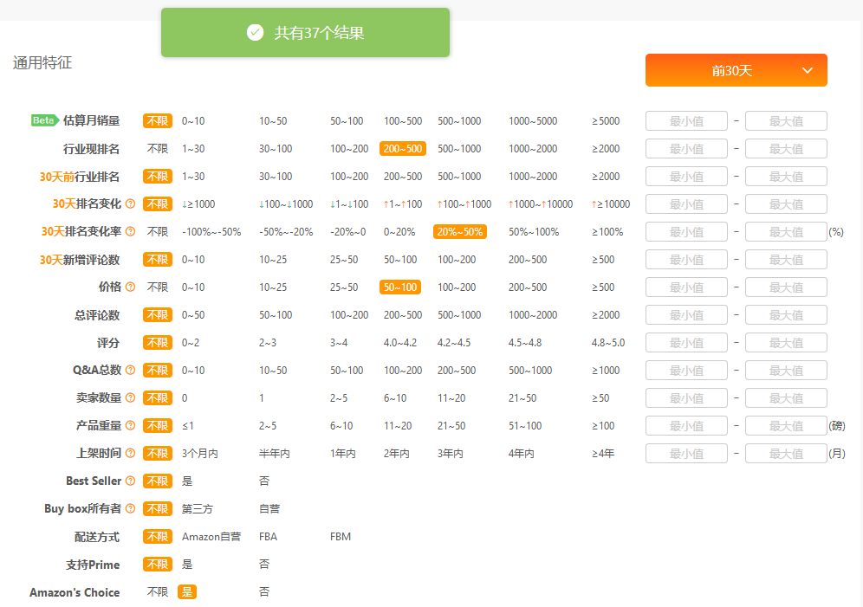Click help icon beside 卖家数量
This screenshot has width=863, height=607.
(131, 398)
